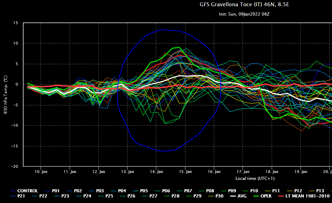Viewport: 332px width, 203px height.
Task: Click the P05 legend item
Action: tap(144, 191)
